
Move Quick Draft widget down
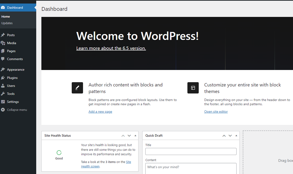230,136
